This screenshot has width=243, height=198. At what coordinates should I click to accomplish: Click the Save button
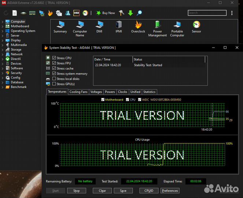(x=123, y=191)
